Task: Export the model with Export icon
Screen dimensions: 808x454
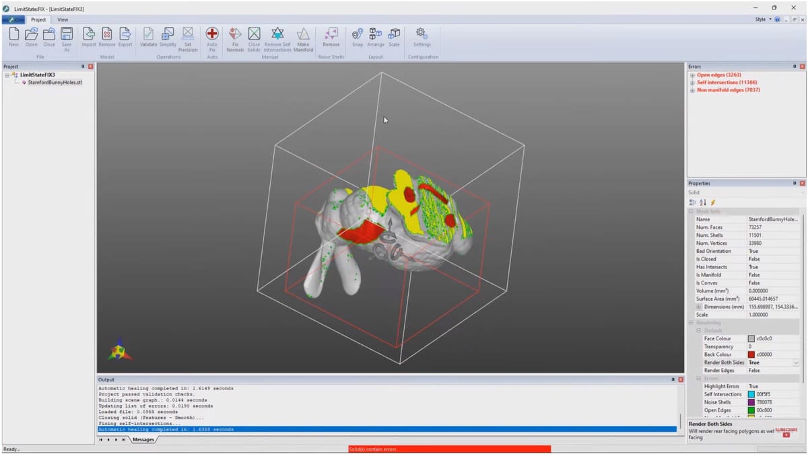Action: click(x=125, y=36)
